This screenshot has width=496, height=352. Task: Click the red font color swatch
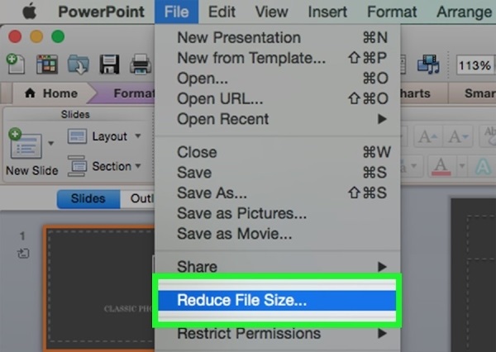pos(441,164)
